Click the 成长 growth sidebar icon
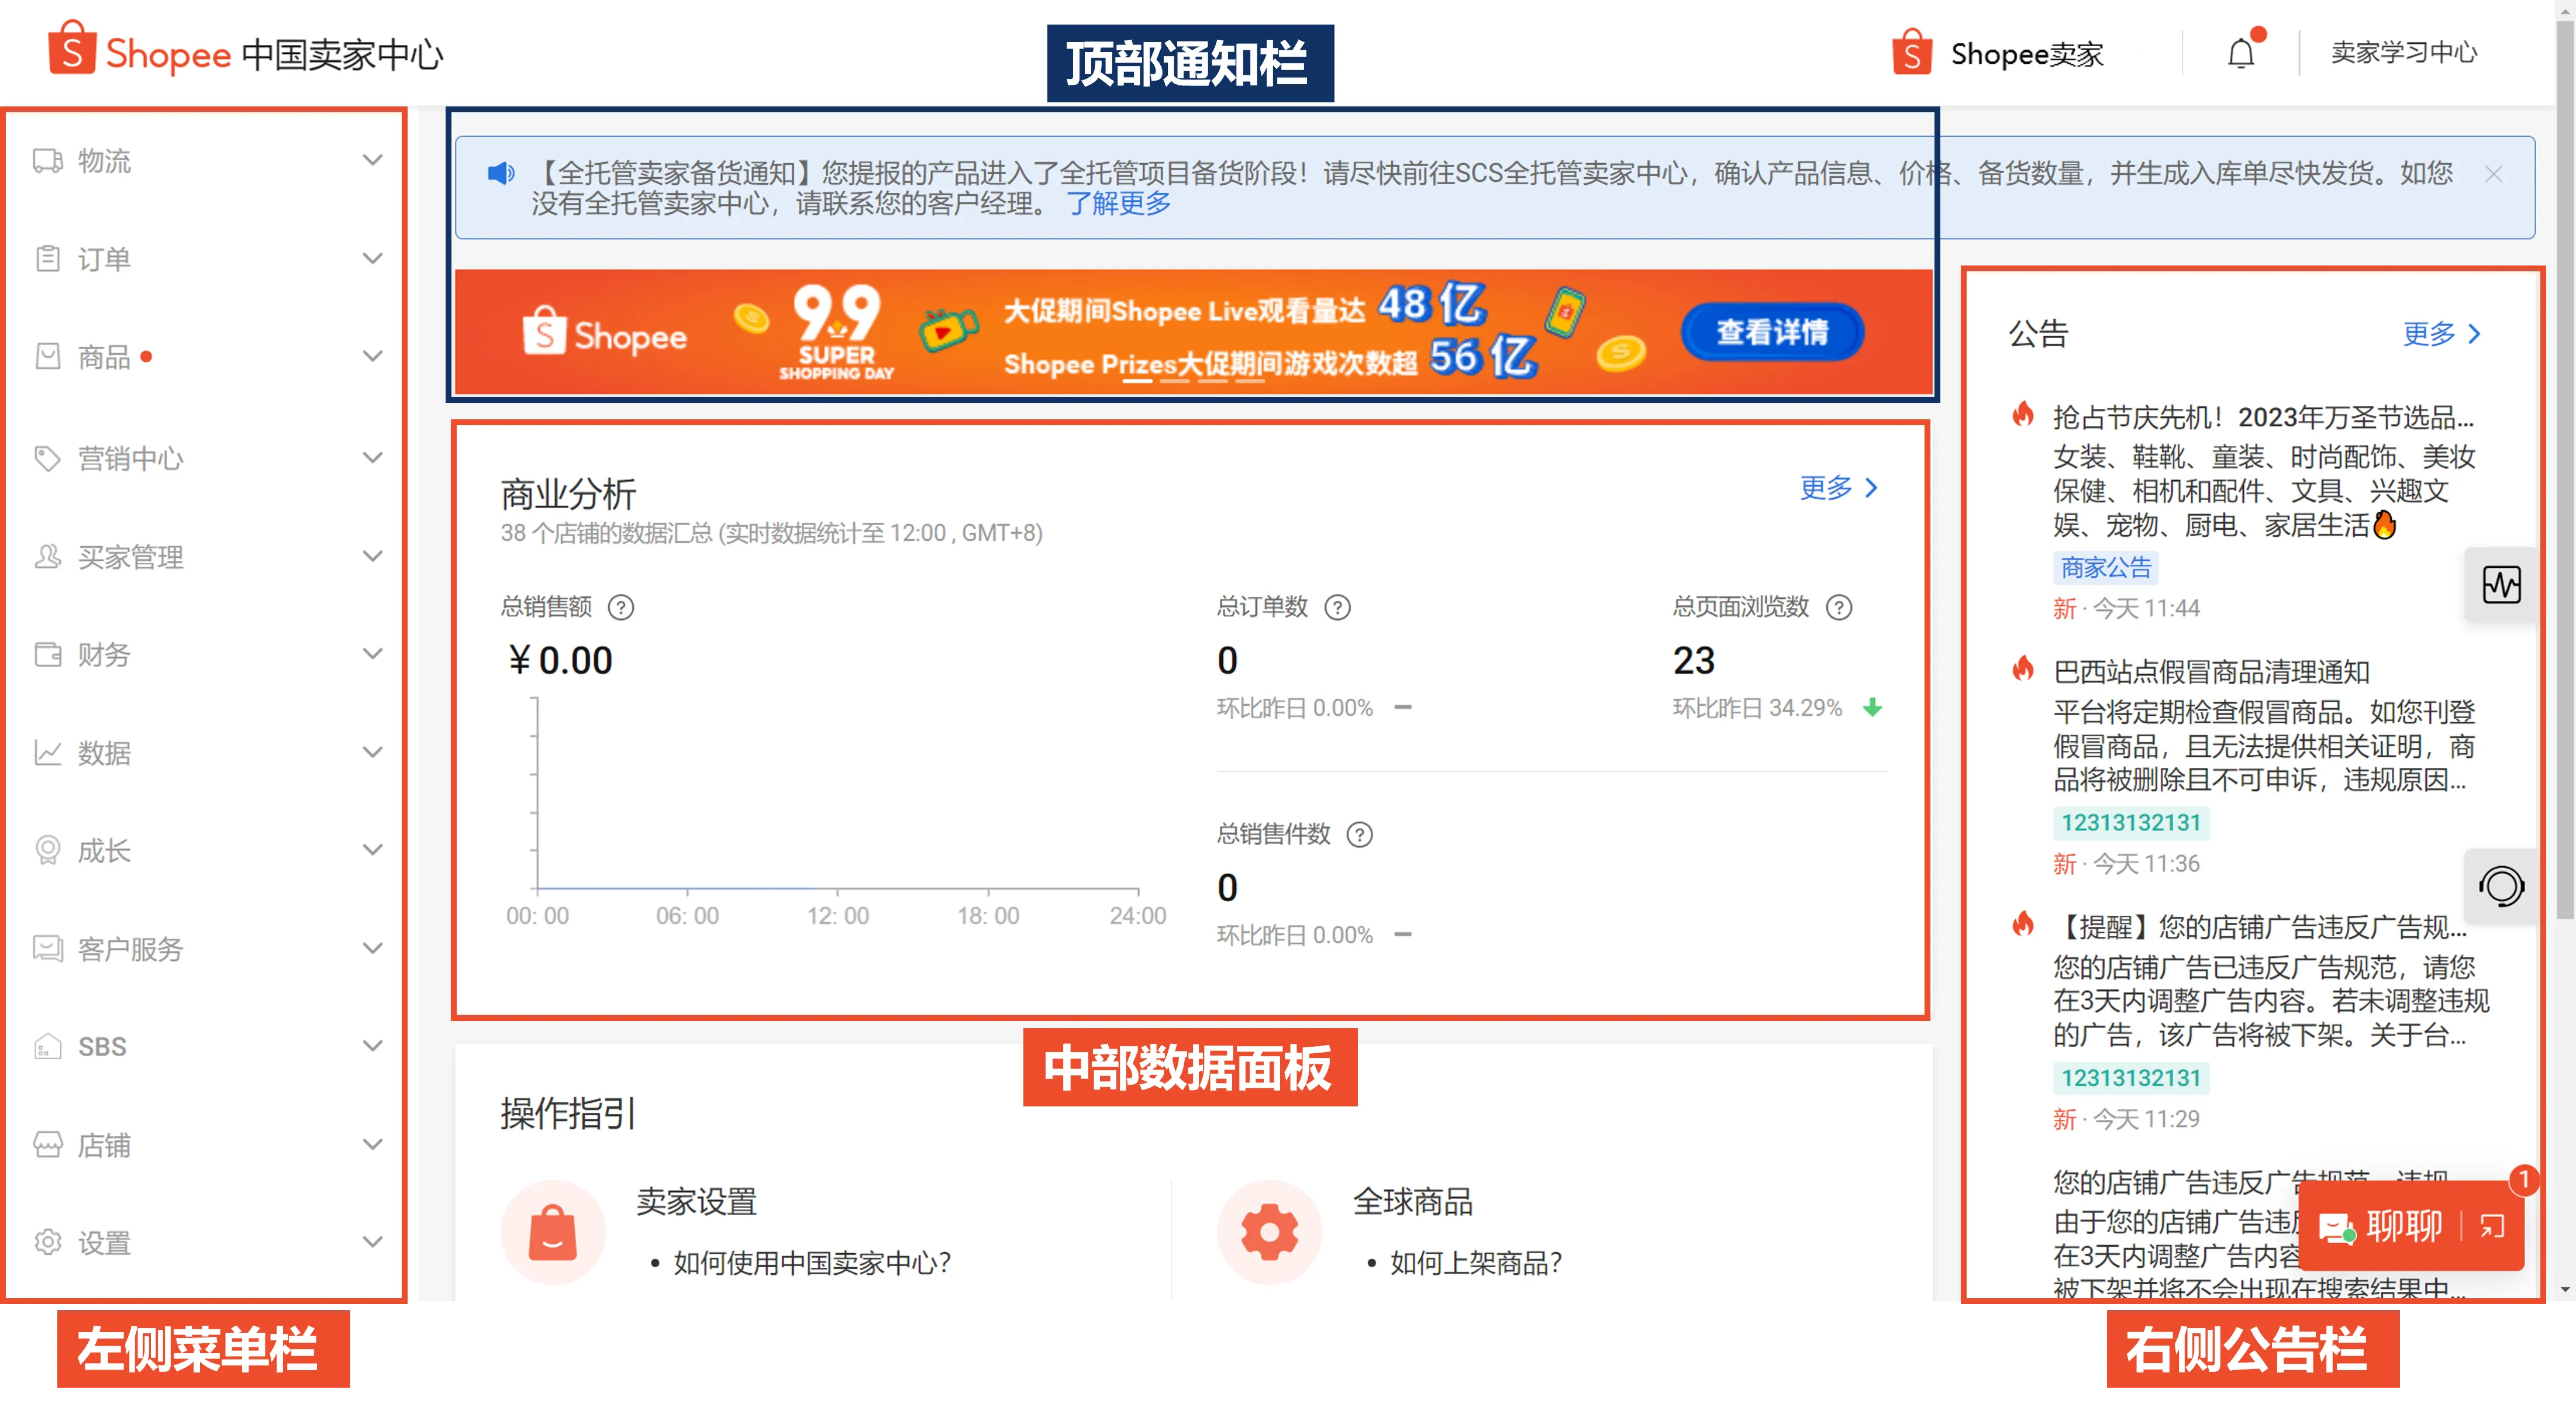The height and width of the screenshot is (1407, 2576). pos(47,851)
